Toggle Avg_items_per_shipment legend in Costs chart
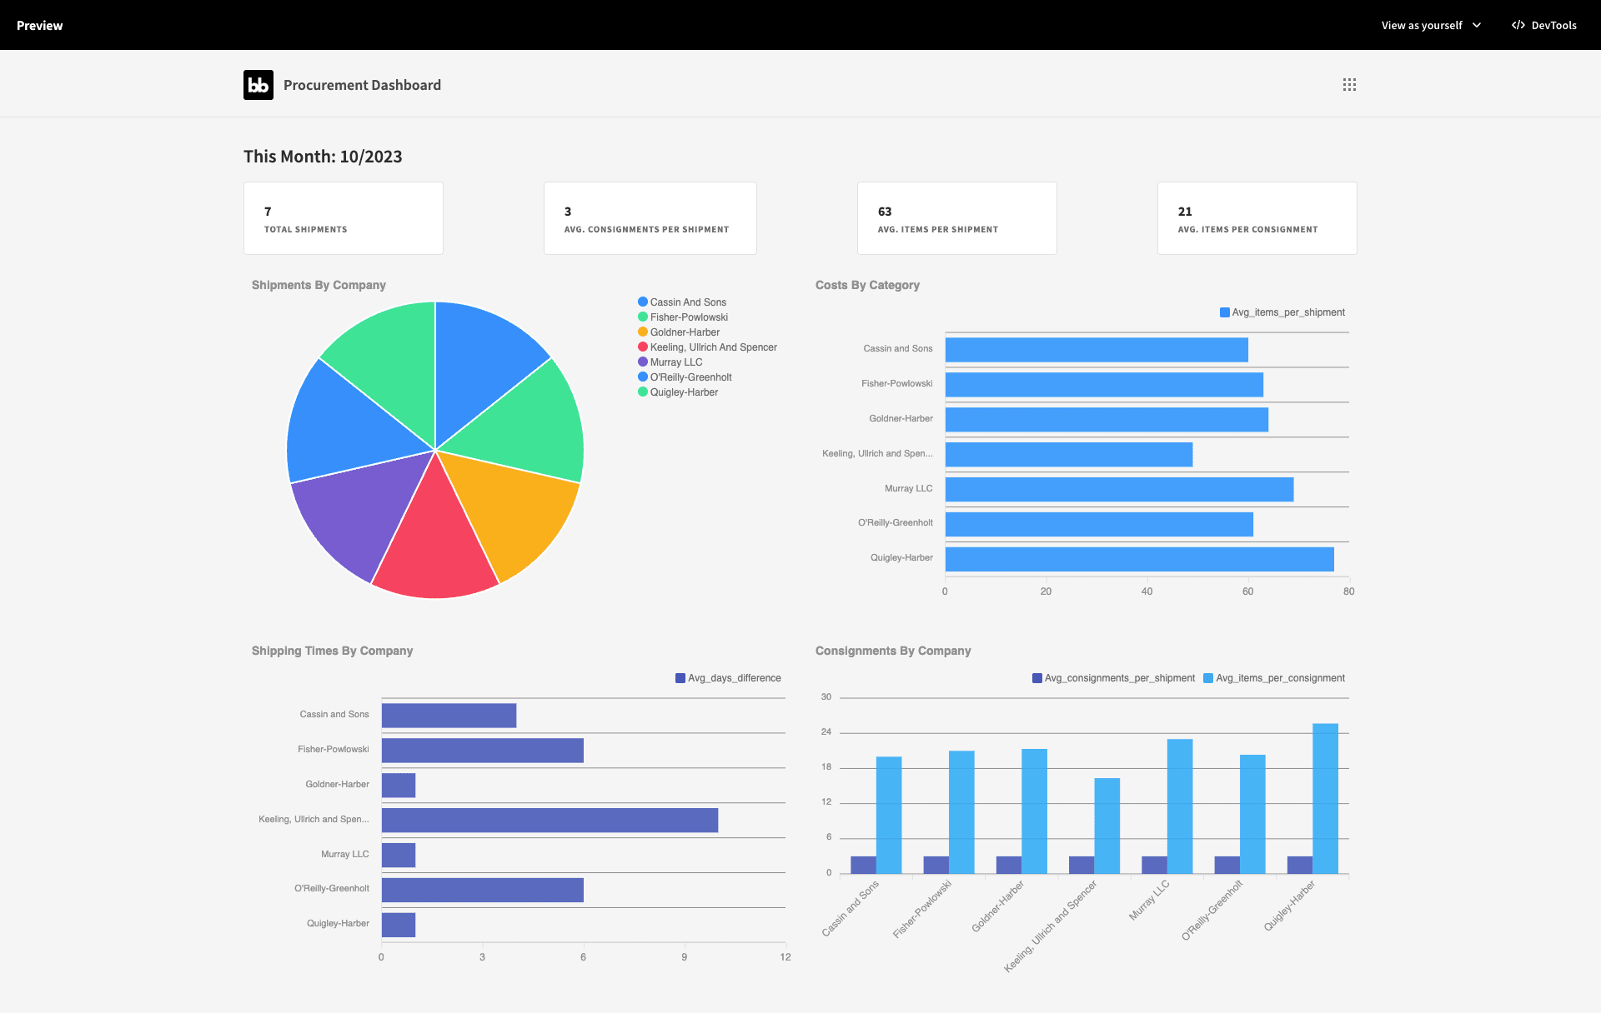This screenshot has width=1601, height=1013. tap(1282, 312)
